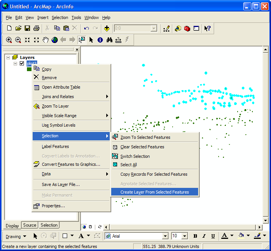Launch ArcCatalog from the toolbar
271x251 pixels.
(178, 29)
